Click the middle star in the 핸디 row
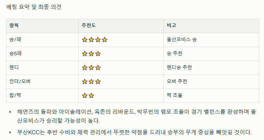Image resolution: width=264 pixels, height=140 pixels. (91, 68)
